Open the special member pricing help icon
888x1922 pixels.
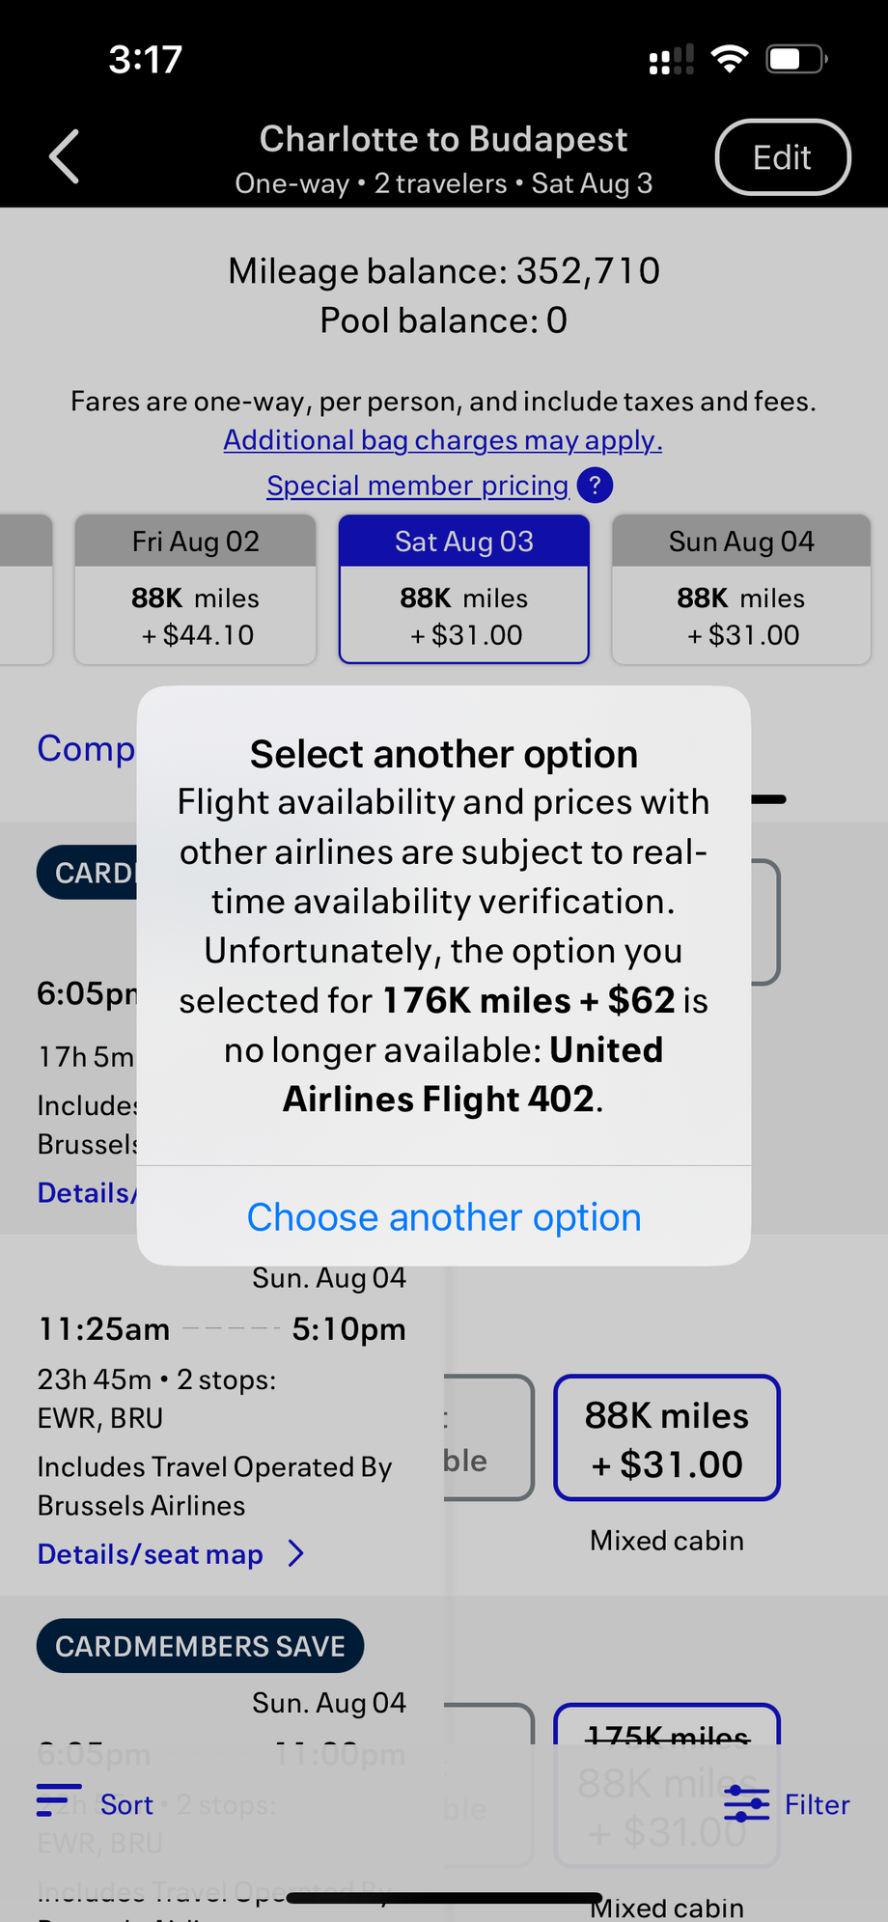click(x=595, y=485)
